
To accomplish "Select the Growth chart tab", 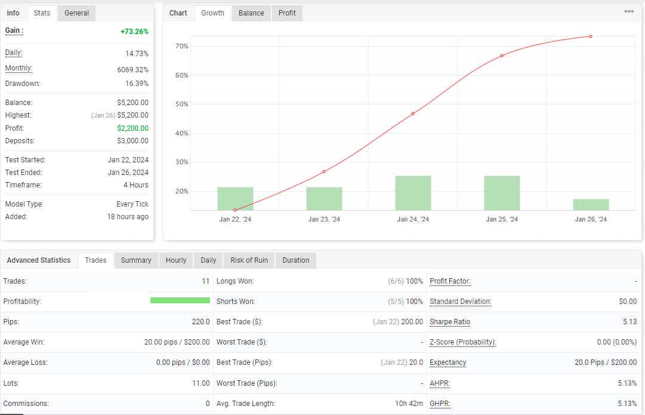I will [212, 13].
